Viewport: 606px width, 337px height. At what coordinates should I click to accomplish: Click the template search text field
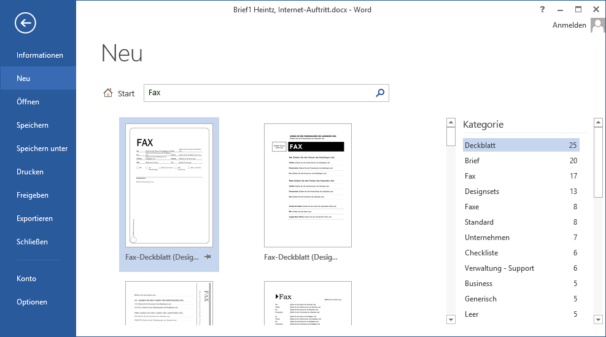[258, 93]
